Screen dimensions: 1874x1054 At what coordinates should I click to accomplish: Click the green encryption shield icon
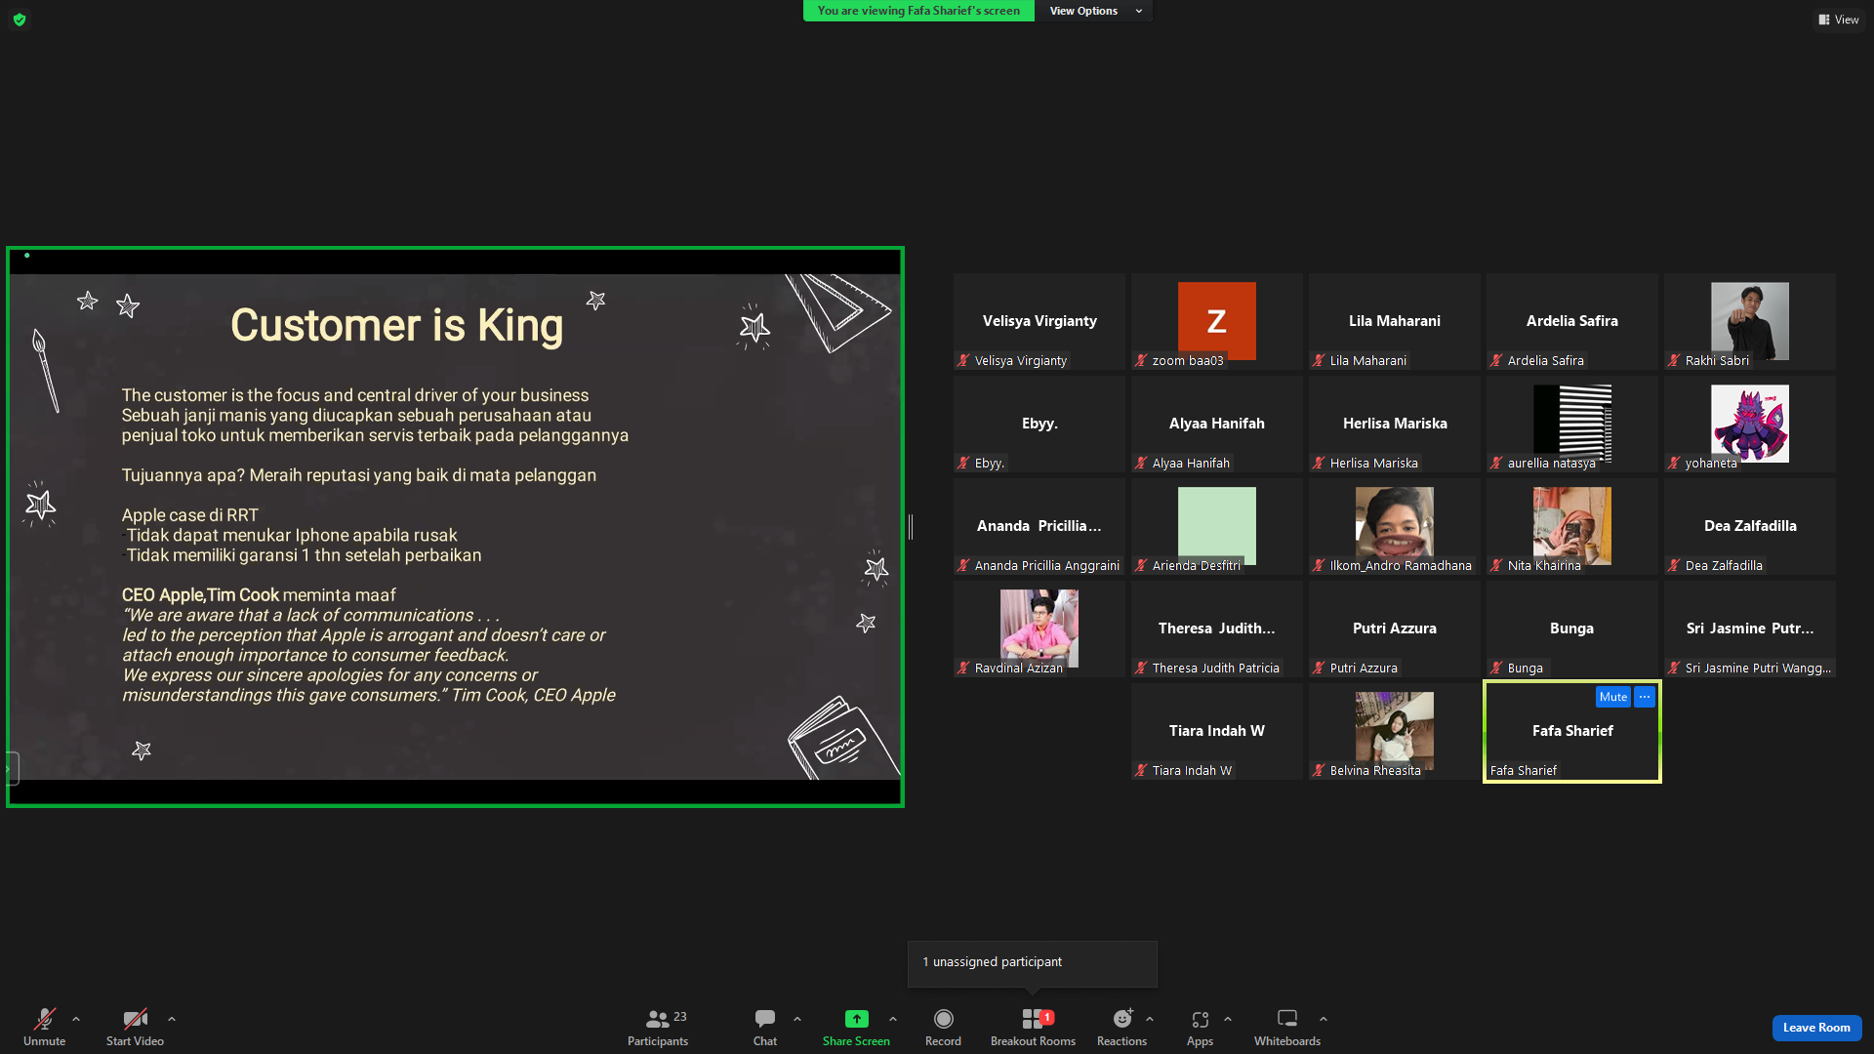click(20, 20)
